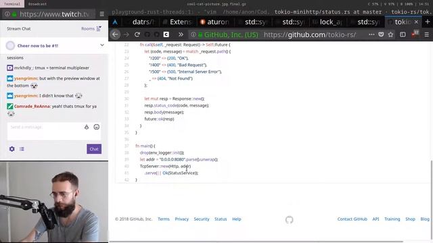Click mrkhdly_'s chat badge
The image size is (433, 243).
(x=9, y=67)
